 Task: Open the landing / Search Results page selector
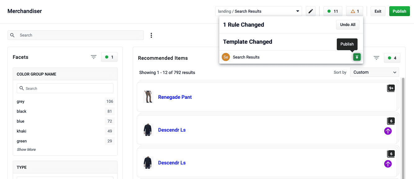tap(258, 11)
